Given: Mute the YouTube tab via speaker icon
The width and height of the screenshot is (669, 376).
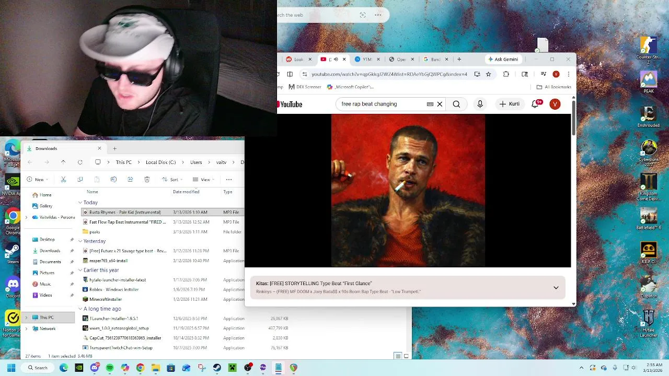Looking at the screenshot, I should coord(336,59).
